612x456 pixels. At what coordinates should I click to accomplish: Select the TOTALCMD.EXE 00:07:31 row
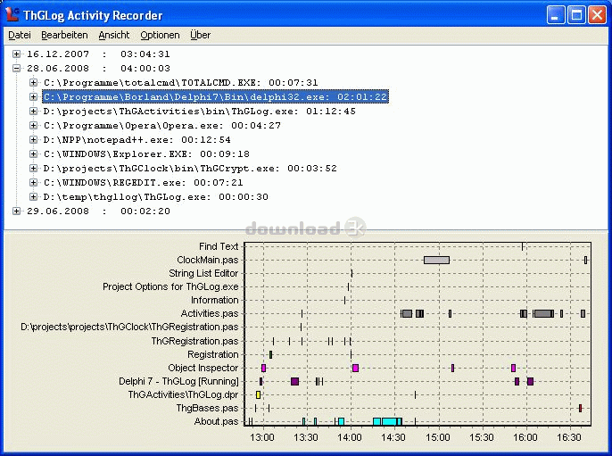pyautogui.click(x=181, y=82)
